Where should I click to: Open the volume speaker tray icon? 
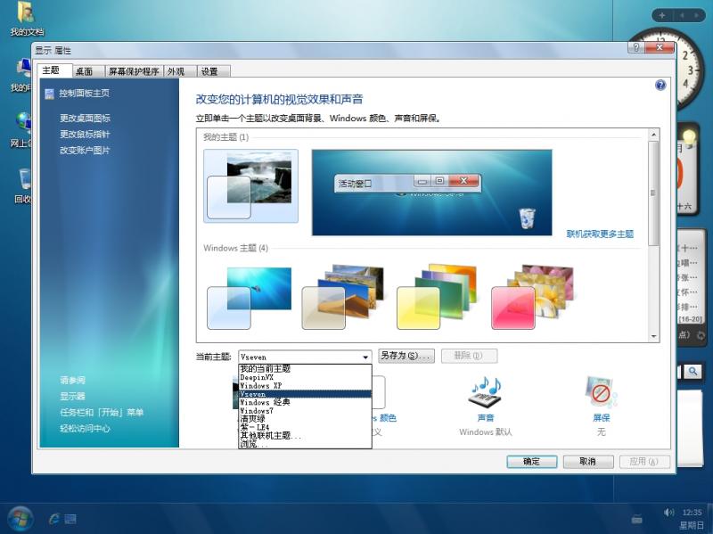coord(668,513)
